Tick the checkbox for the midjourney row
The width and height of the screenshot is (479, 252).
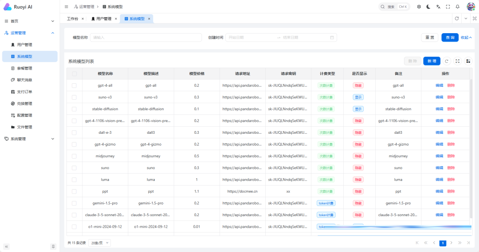click(74, 156)
